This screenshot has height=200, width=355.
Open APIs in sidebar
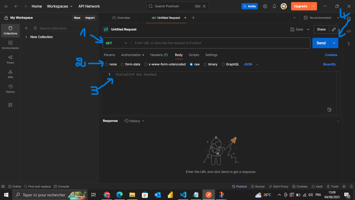(x=10, y=74)
